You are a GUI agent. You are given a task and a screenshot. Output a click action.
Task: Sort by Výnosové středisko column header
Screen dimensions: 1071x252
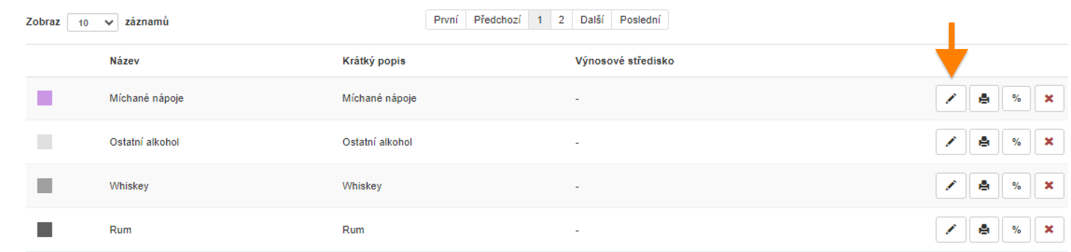[624, 61]
